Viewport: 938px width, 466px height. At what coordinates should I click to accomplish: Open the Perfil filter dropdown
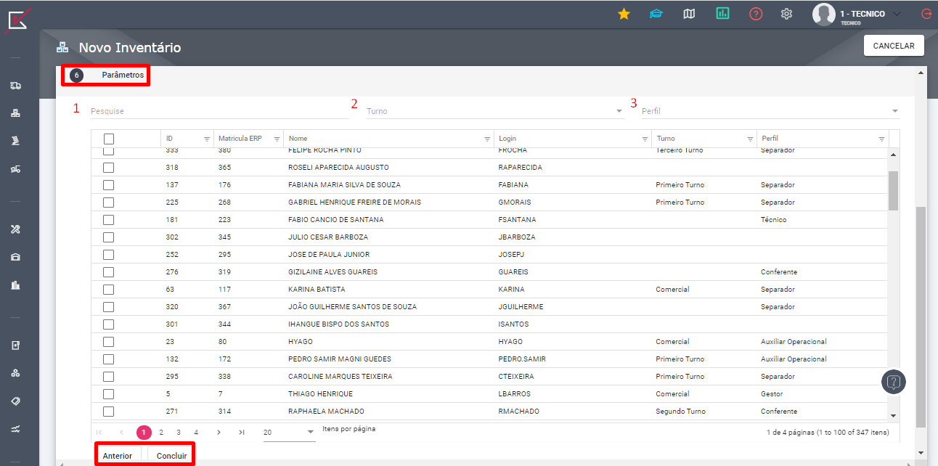coord(770,111)
